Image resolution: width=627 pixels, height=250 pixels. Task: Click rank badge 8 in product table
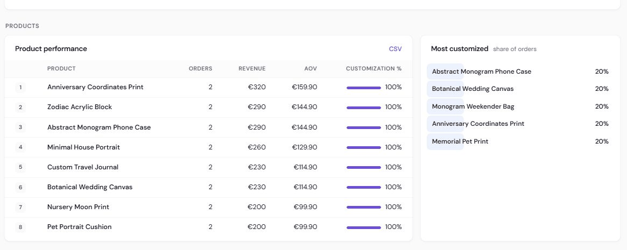(20, 227)
